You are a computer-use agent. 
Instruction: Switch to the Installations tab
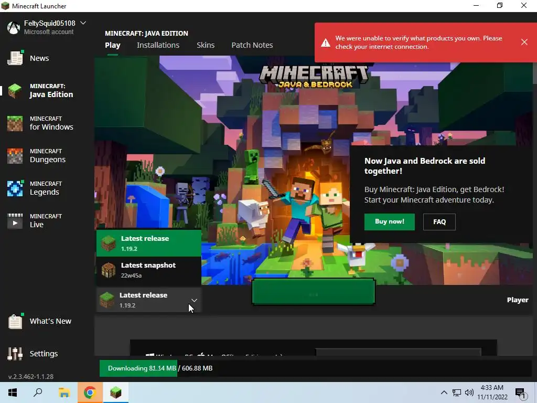click(158, 45)
